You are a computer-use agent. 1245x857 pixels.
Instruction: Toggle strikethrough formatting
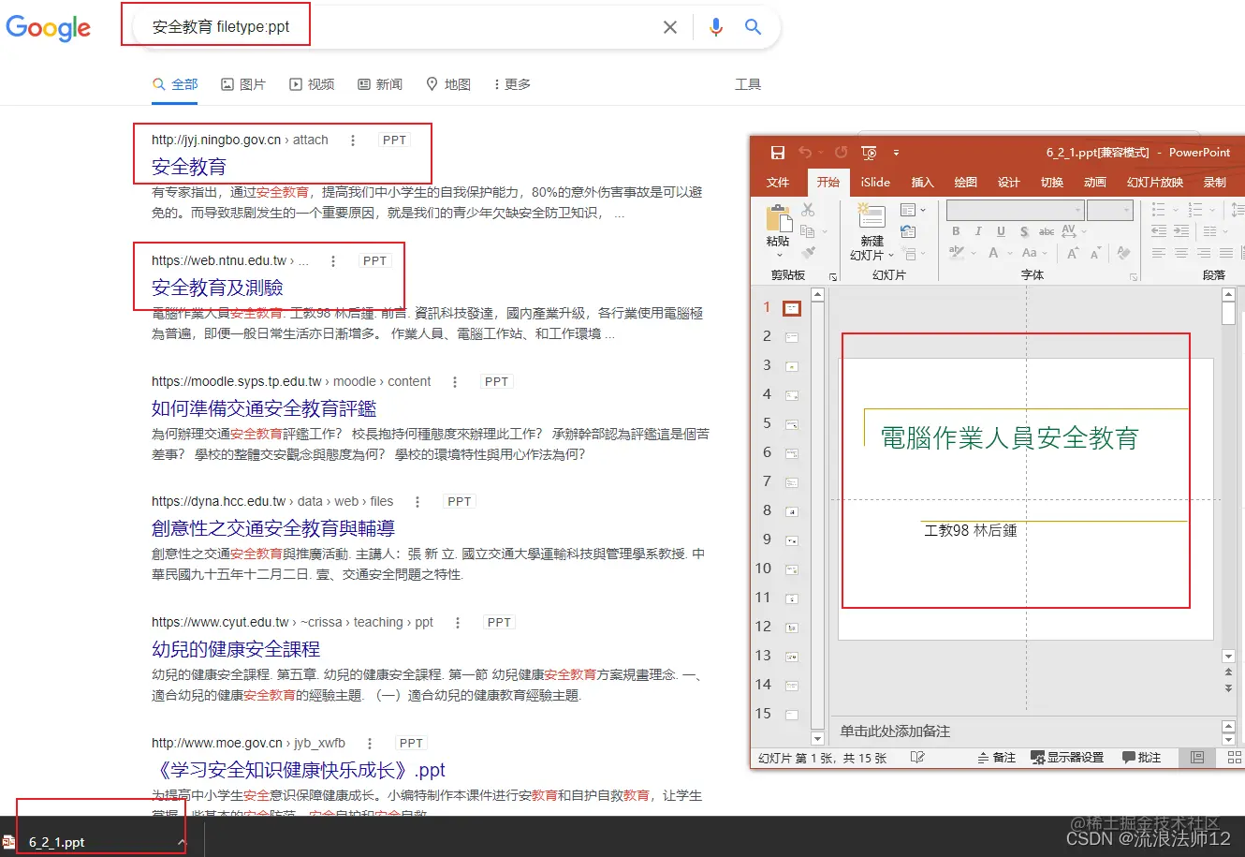point(1046,231)
